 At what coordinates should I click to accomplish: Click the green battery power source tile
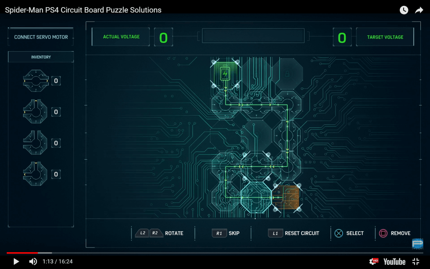[x=225, y=74]
